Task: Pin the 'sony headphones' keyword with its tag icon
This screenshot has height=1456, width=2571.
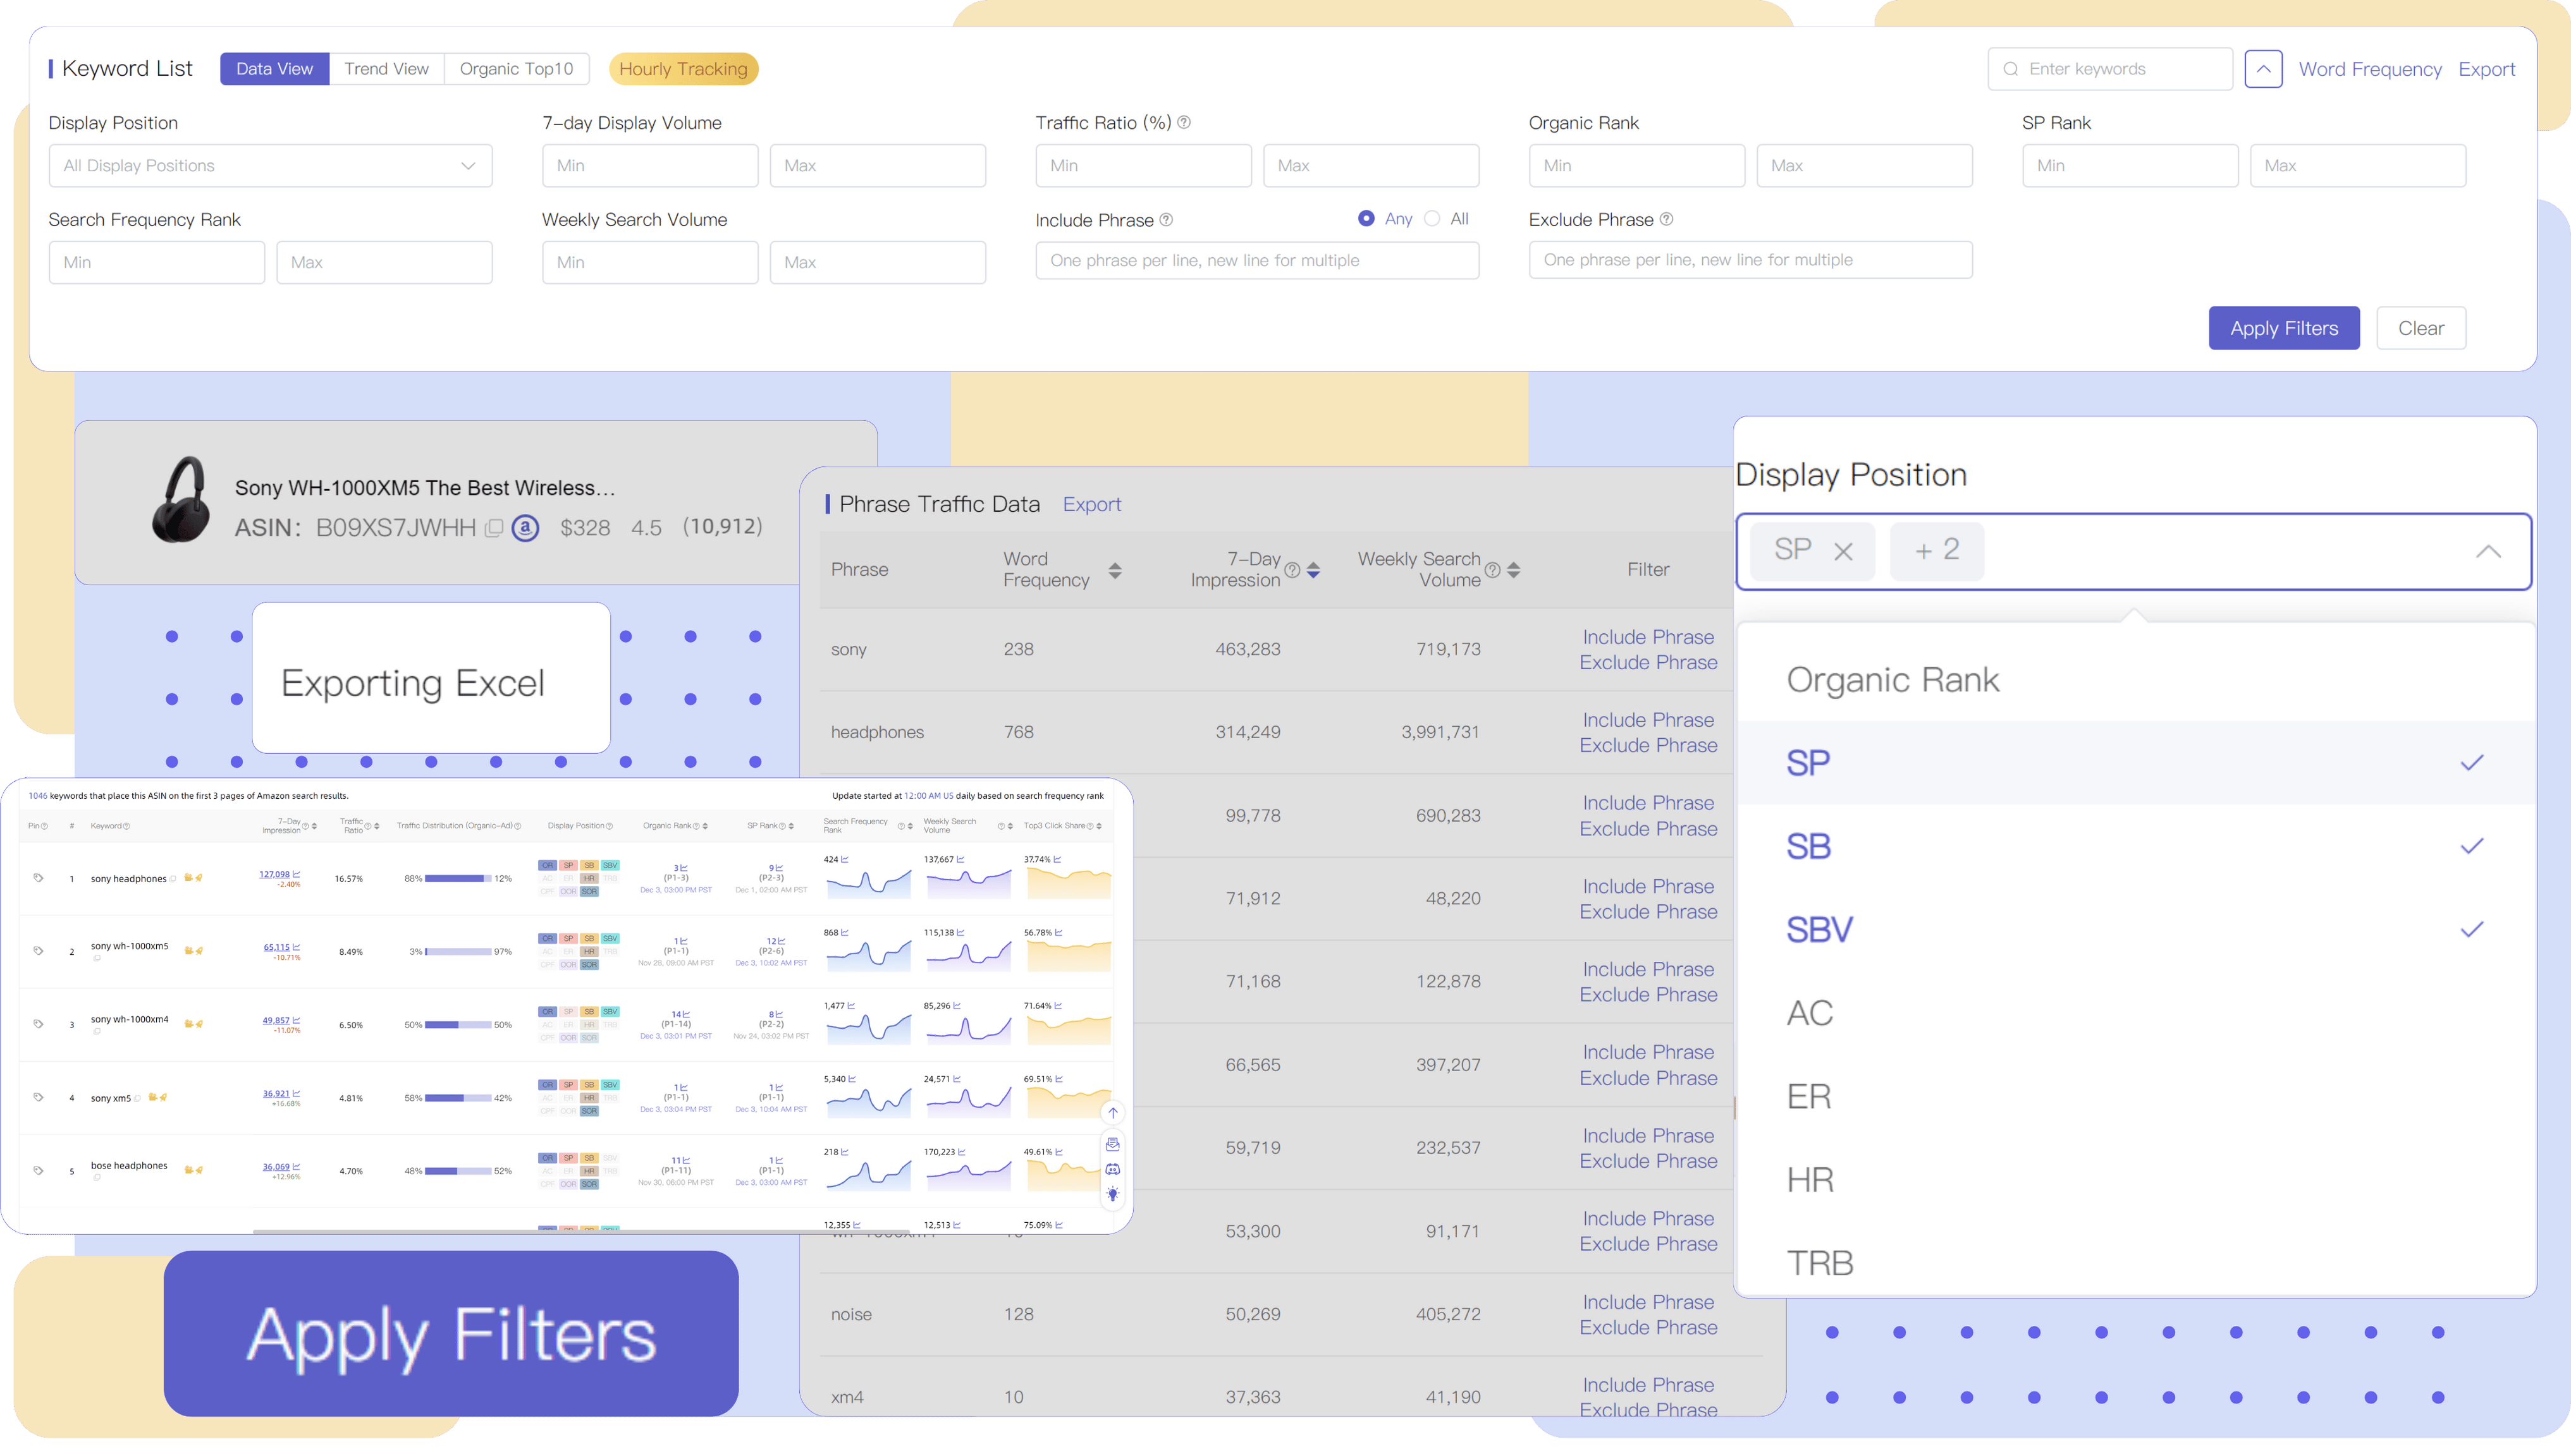Action: pos(38,878)
